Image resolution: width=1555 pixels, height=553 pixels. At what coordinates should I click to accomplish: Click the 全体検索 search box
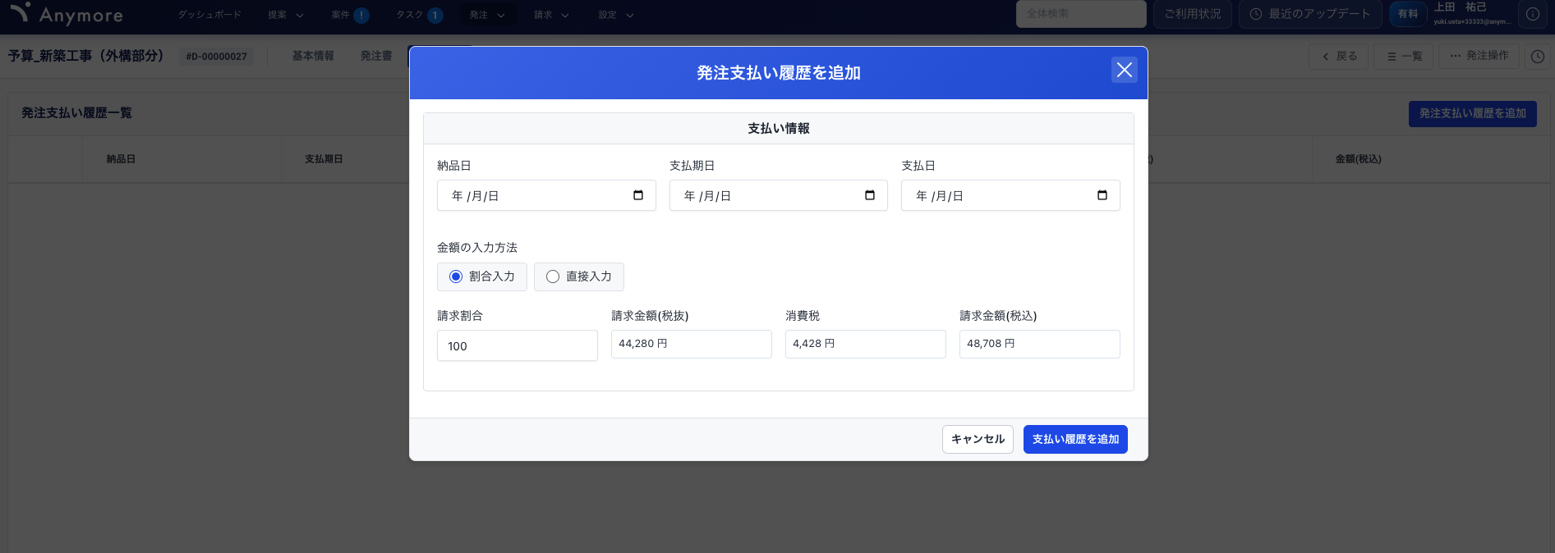click(x=1081, y=14)
